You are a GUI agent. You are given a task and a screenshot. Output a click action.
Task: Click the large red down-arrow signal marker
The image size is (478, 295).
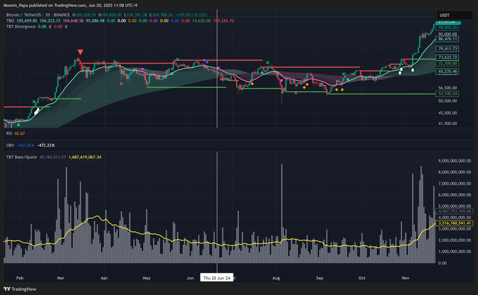(x=80, y=52)
